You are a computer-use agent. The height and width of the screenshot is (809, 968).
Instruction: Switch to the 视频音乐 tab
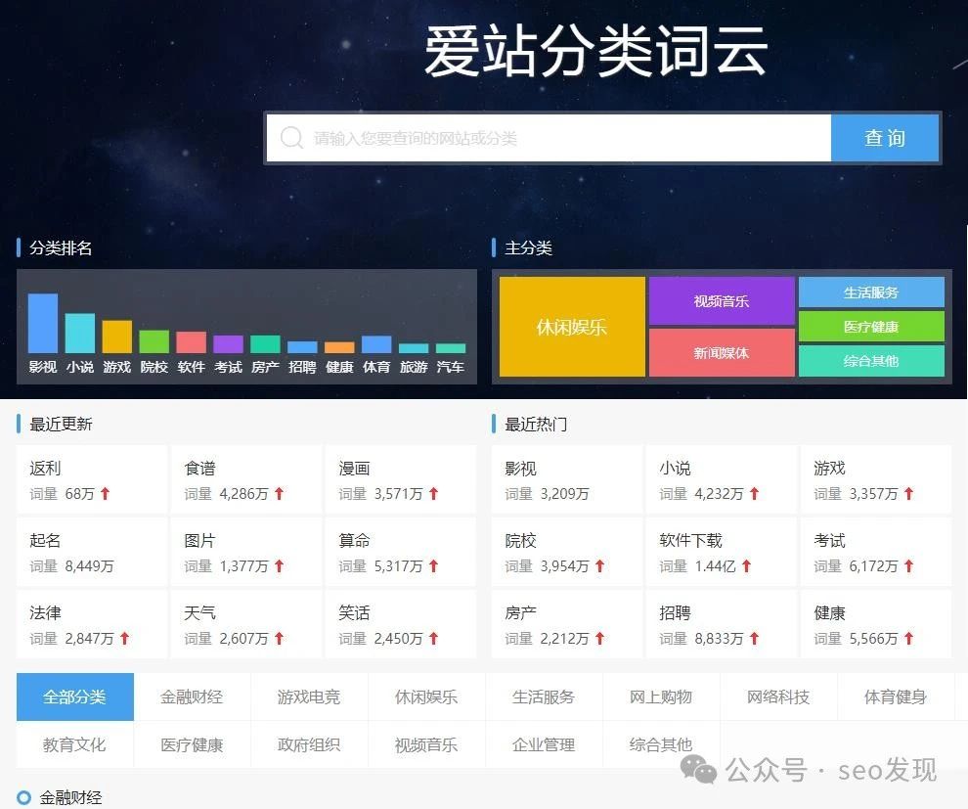coord(426,744)
